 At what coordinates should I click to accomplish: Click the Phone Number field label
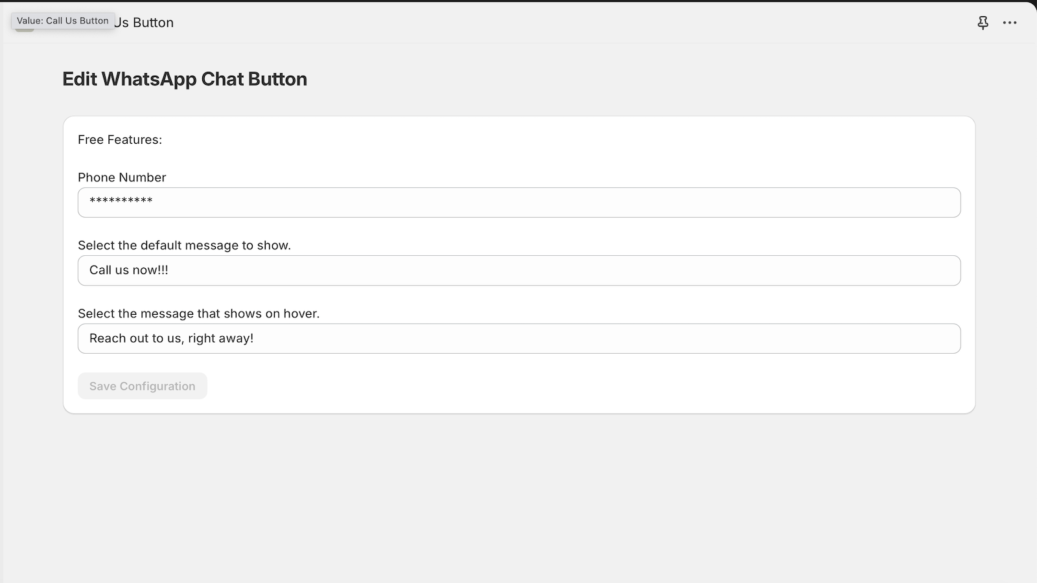(x=121, y=177)
